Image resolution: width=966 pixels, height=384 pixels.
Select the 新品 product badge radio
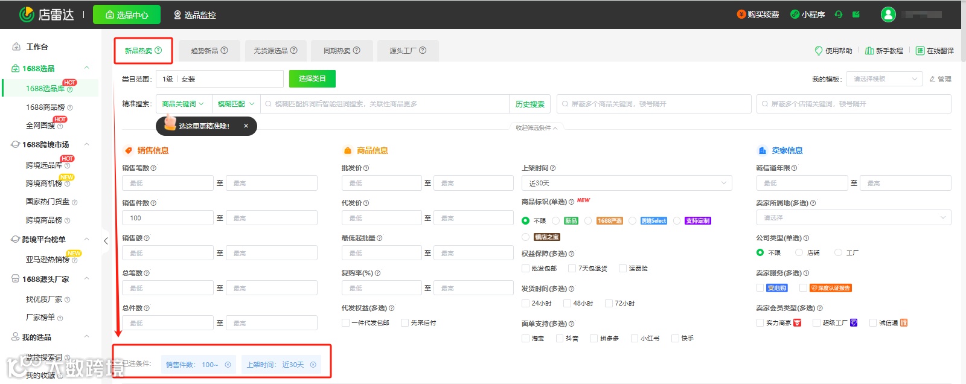click(556, 220)
